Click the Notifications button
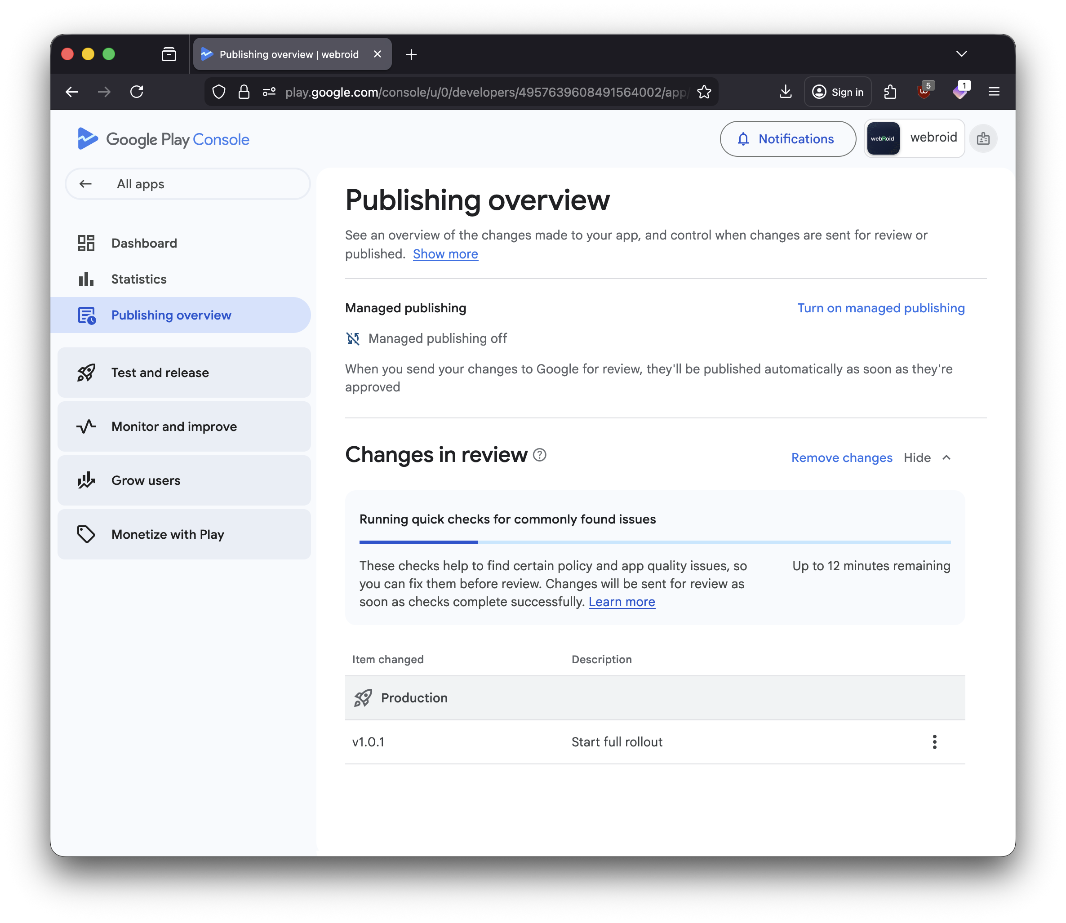1066x923 pixels. click(787, 138)
